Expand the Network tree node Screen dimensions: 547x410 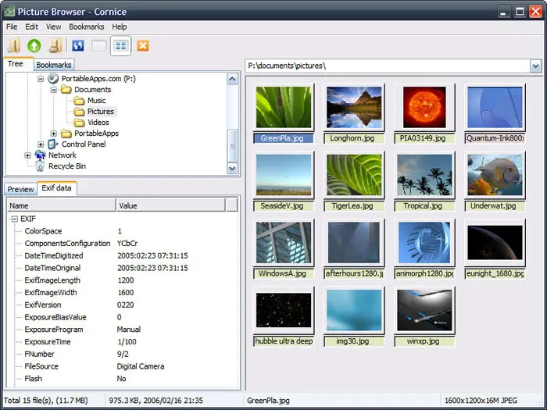click(x=28, y=155)
